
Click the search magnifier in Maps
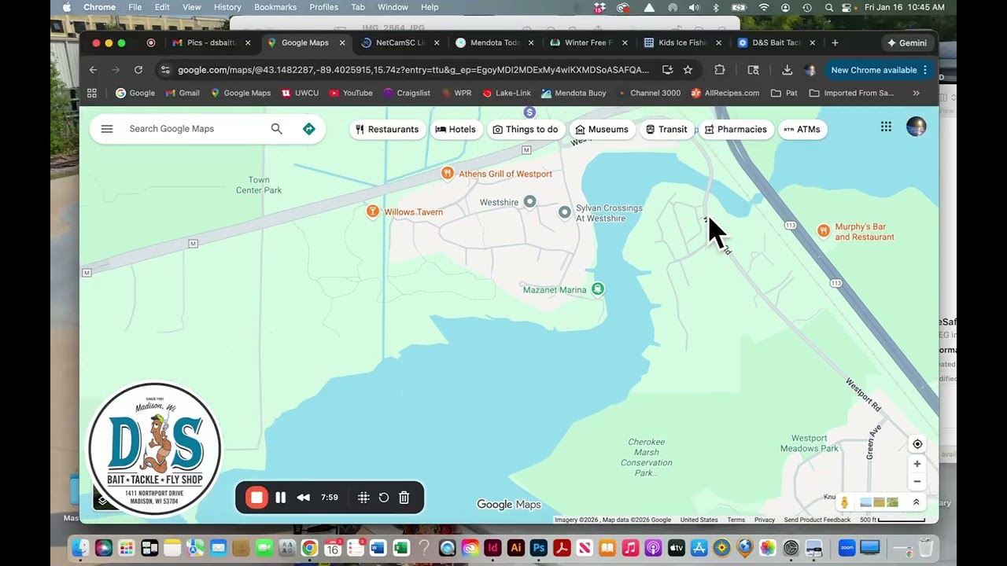click(276, 129)
